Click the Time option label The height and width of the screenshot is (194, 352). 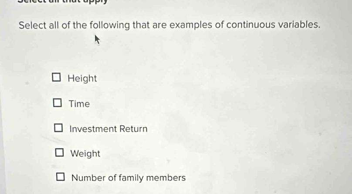(x=79, y=104)
